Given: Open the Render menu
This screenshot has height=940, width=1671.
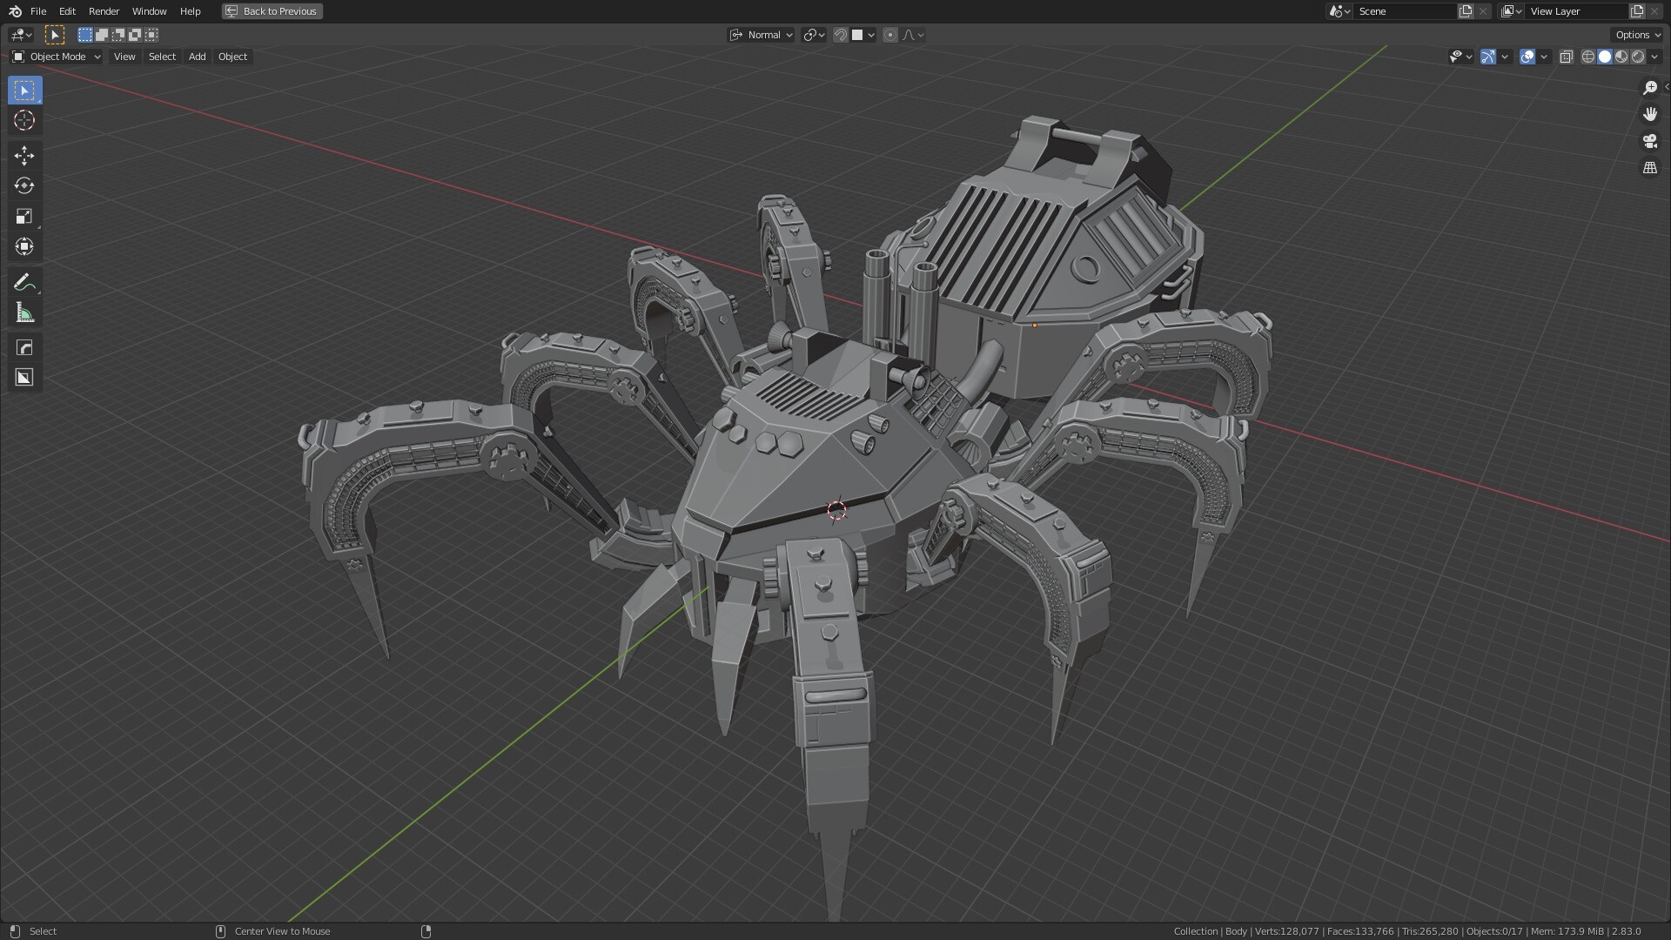Looking at the screenshot, I should pos(104,11).
